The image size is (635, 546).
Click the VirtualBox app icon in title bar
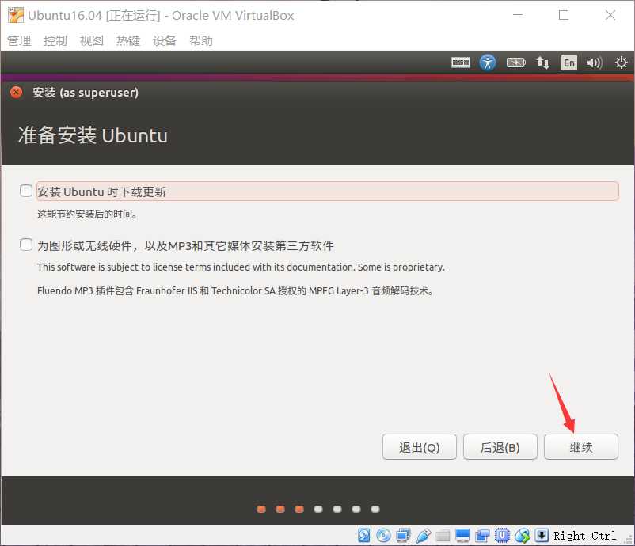click(16, 15)
